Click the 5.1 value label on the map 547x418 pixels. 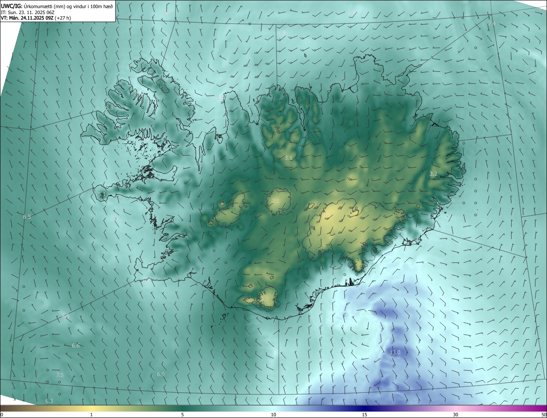point(101,194)
